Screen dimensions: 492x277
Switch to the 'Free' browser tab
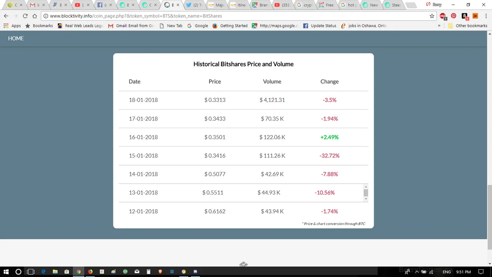pos(327,5)
